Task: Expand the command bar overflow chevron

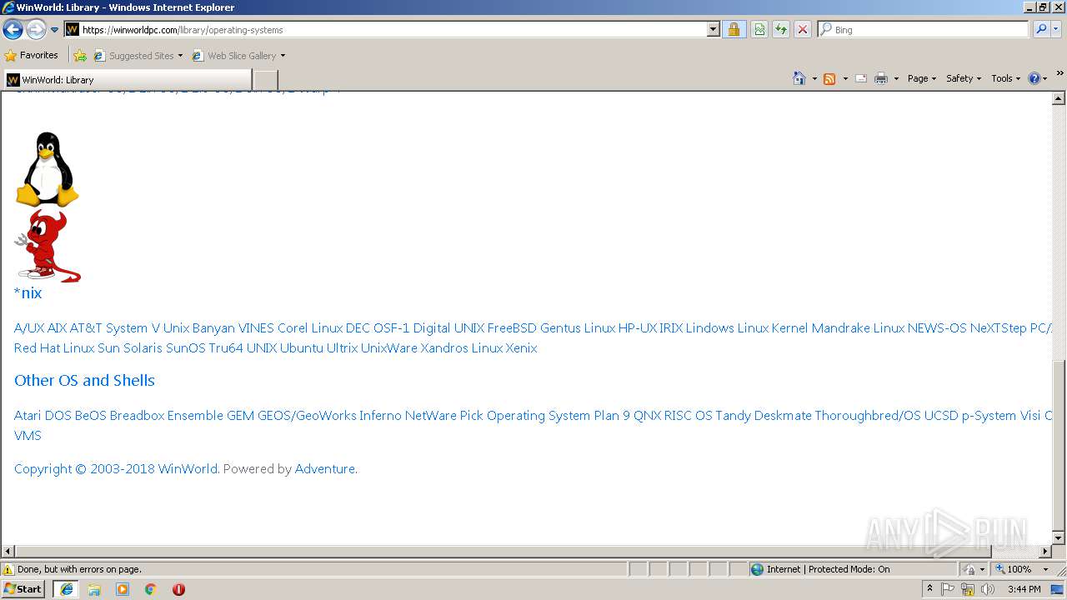Action: (1059, 74)
